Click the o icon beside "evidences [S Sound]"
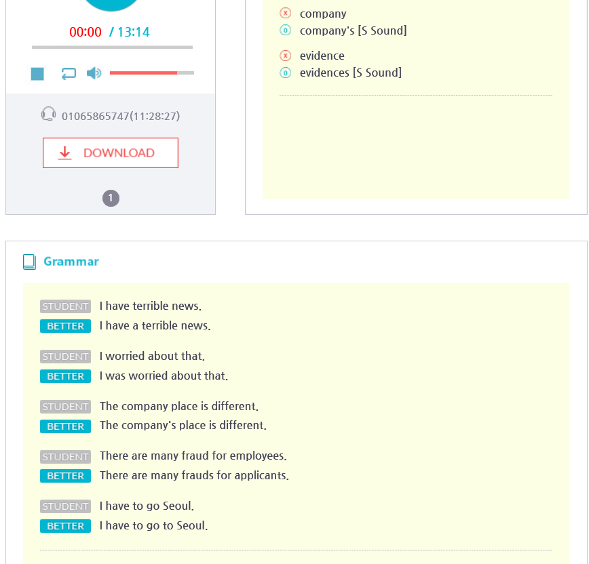This screenshot has width=589, height=564. 286,73
